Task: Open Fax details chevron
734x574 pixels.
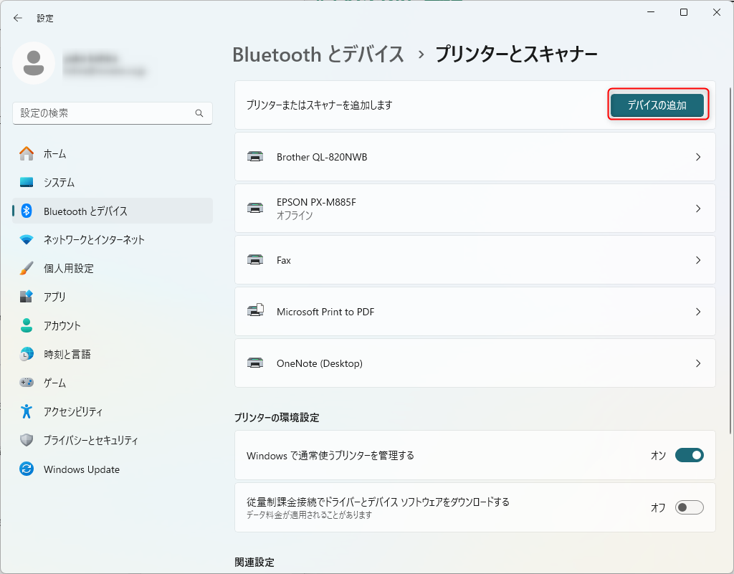Action: pos(698,260)
